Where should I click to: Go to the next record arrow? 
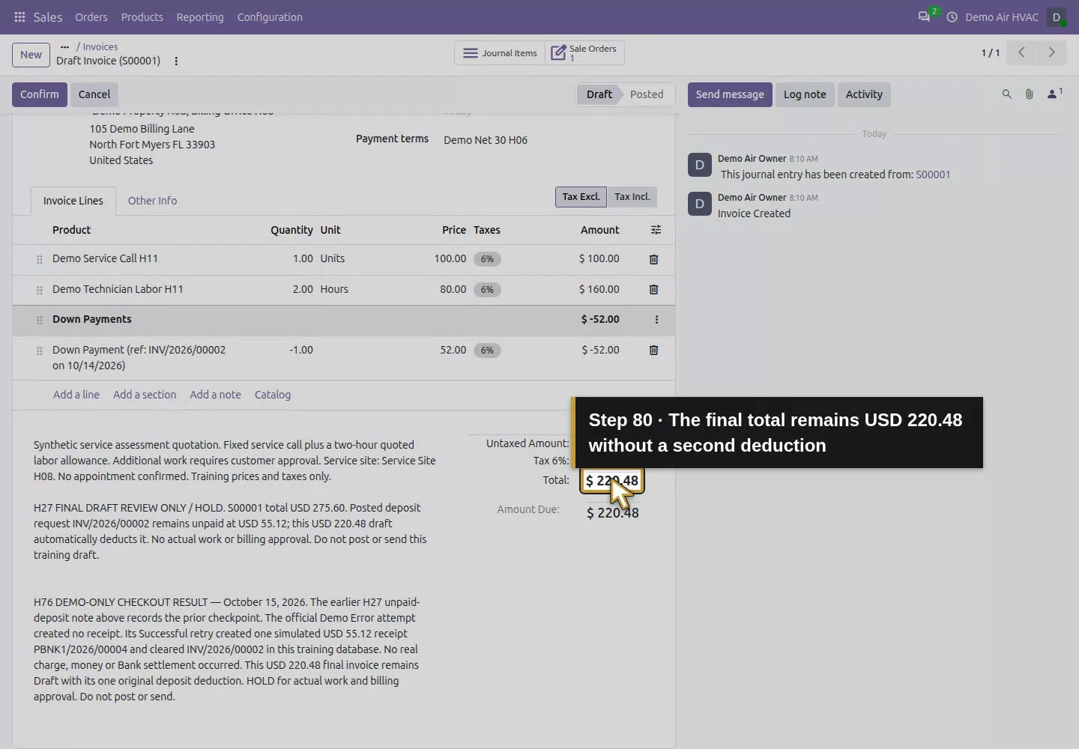[1052, 52]
